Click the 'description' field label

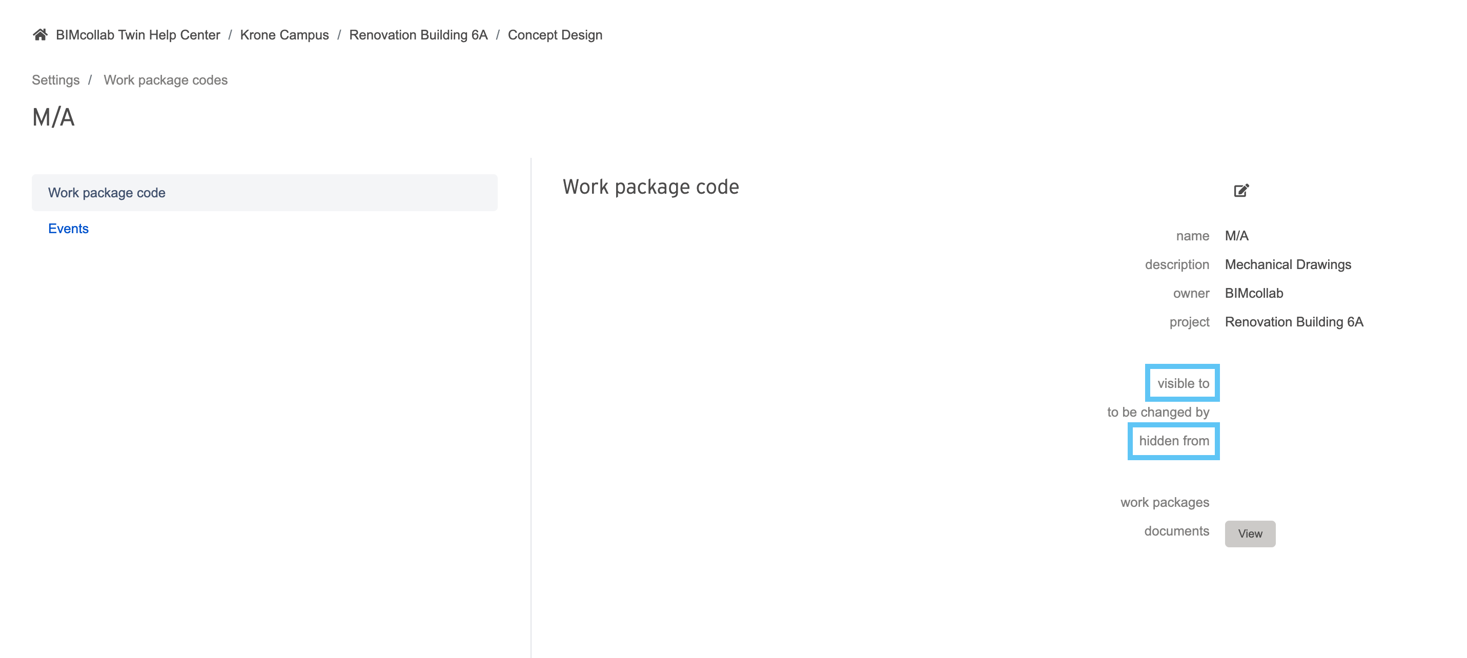[1177, 264]
